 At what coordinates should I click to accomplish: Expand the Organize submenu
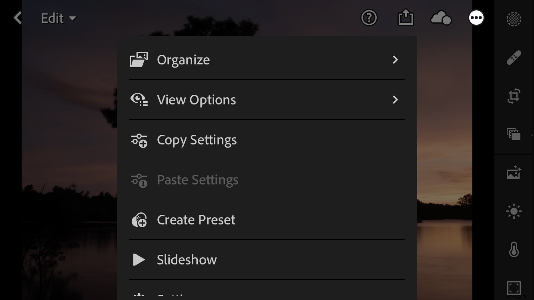point(267,60)
